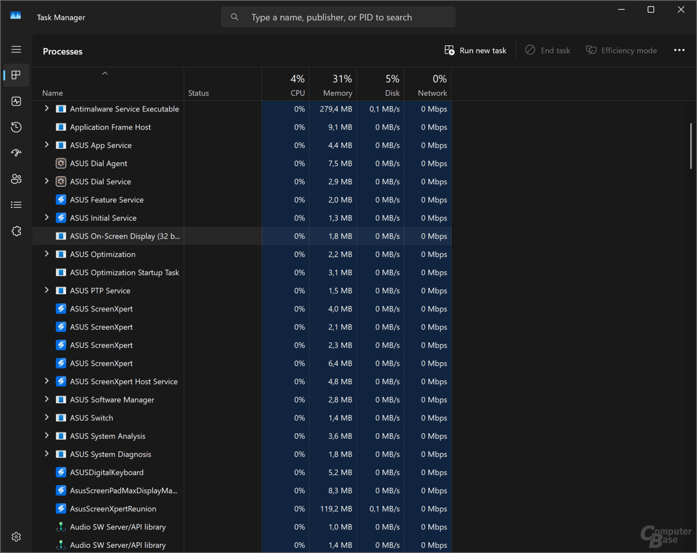
Task: Expand ASUS ScreenXpert Host Service group
Action: 47,381
